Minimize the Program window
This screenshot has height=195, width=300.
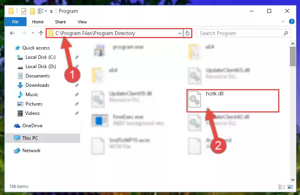pyautogui.click(x=252, y=11)
